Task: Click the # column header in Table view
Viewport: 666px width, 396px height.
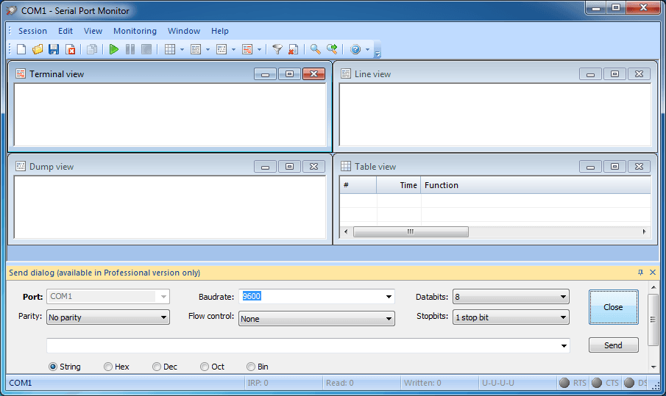Action: (358, 185)
